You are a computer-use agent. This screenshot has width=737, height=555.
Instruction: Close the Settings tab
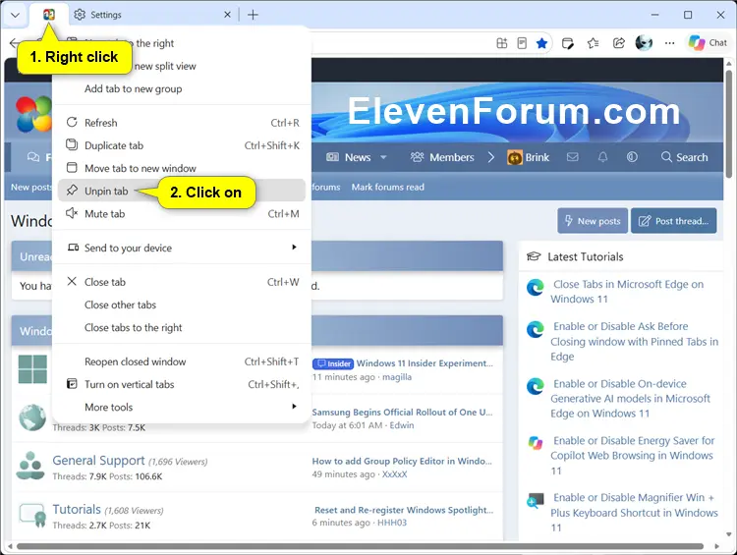[x=228, y=15]
